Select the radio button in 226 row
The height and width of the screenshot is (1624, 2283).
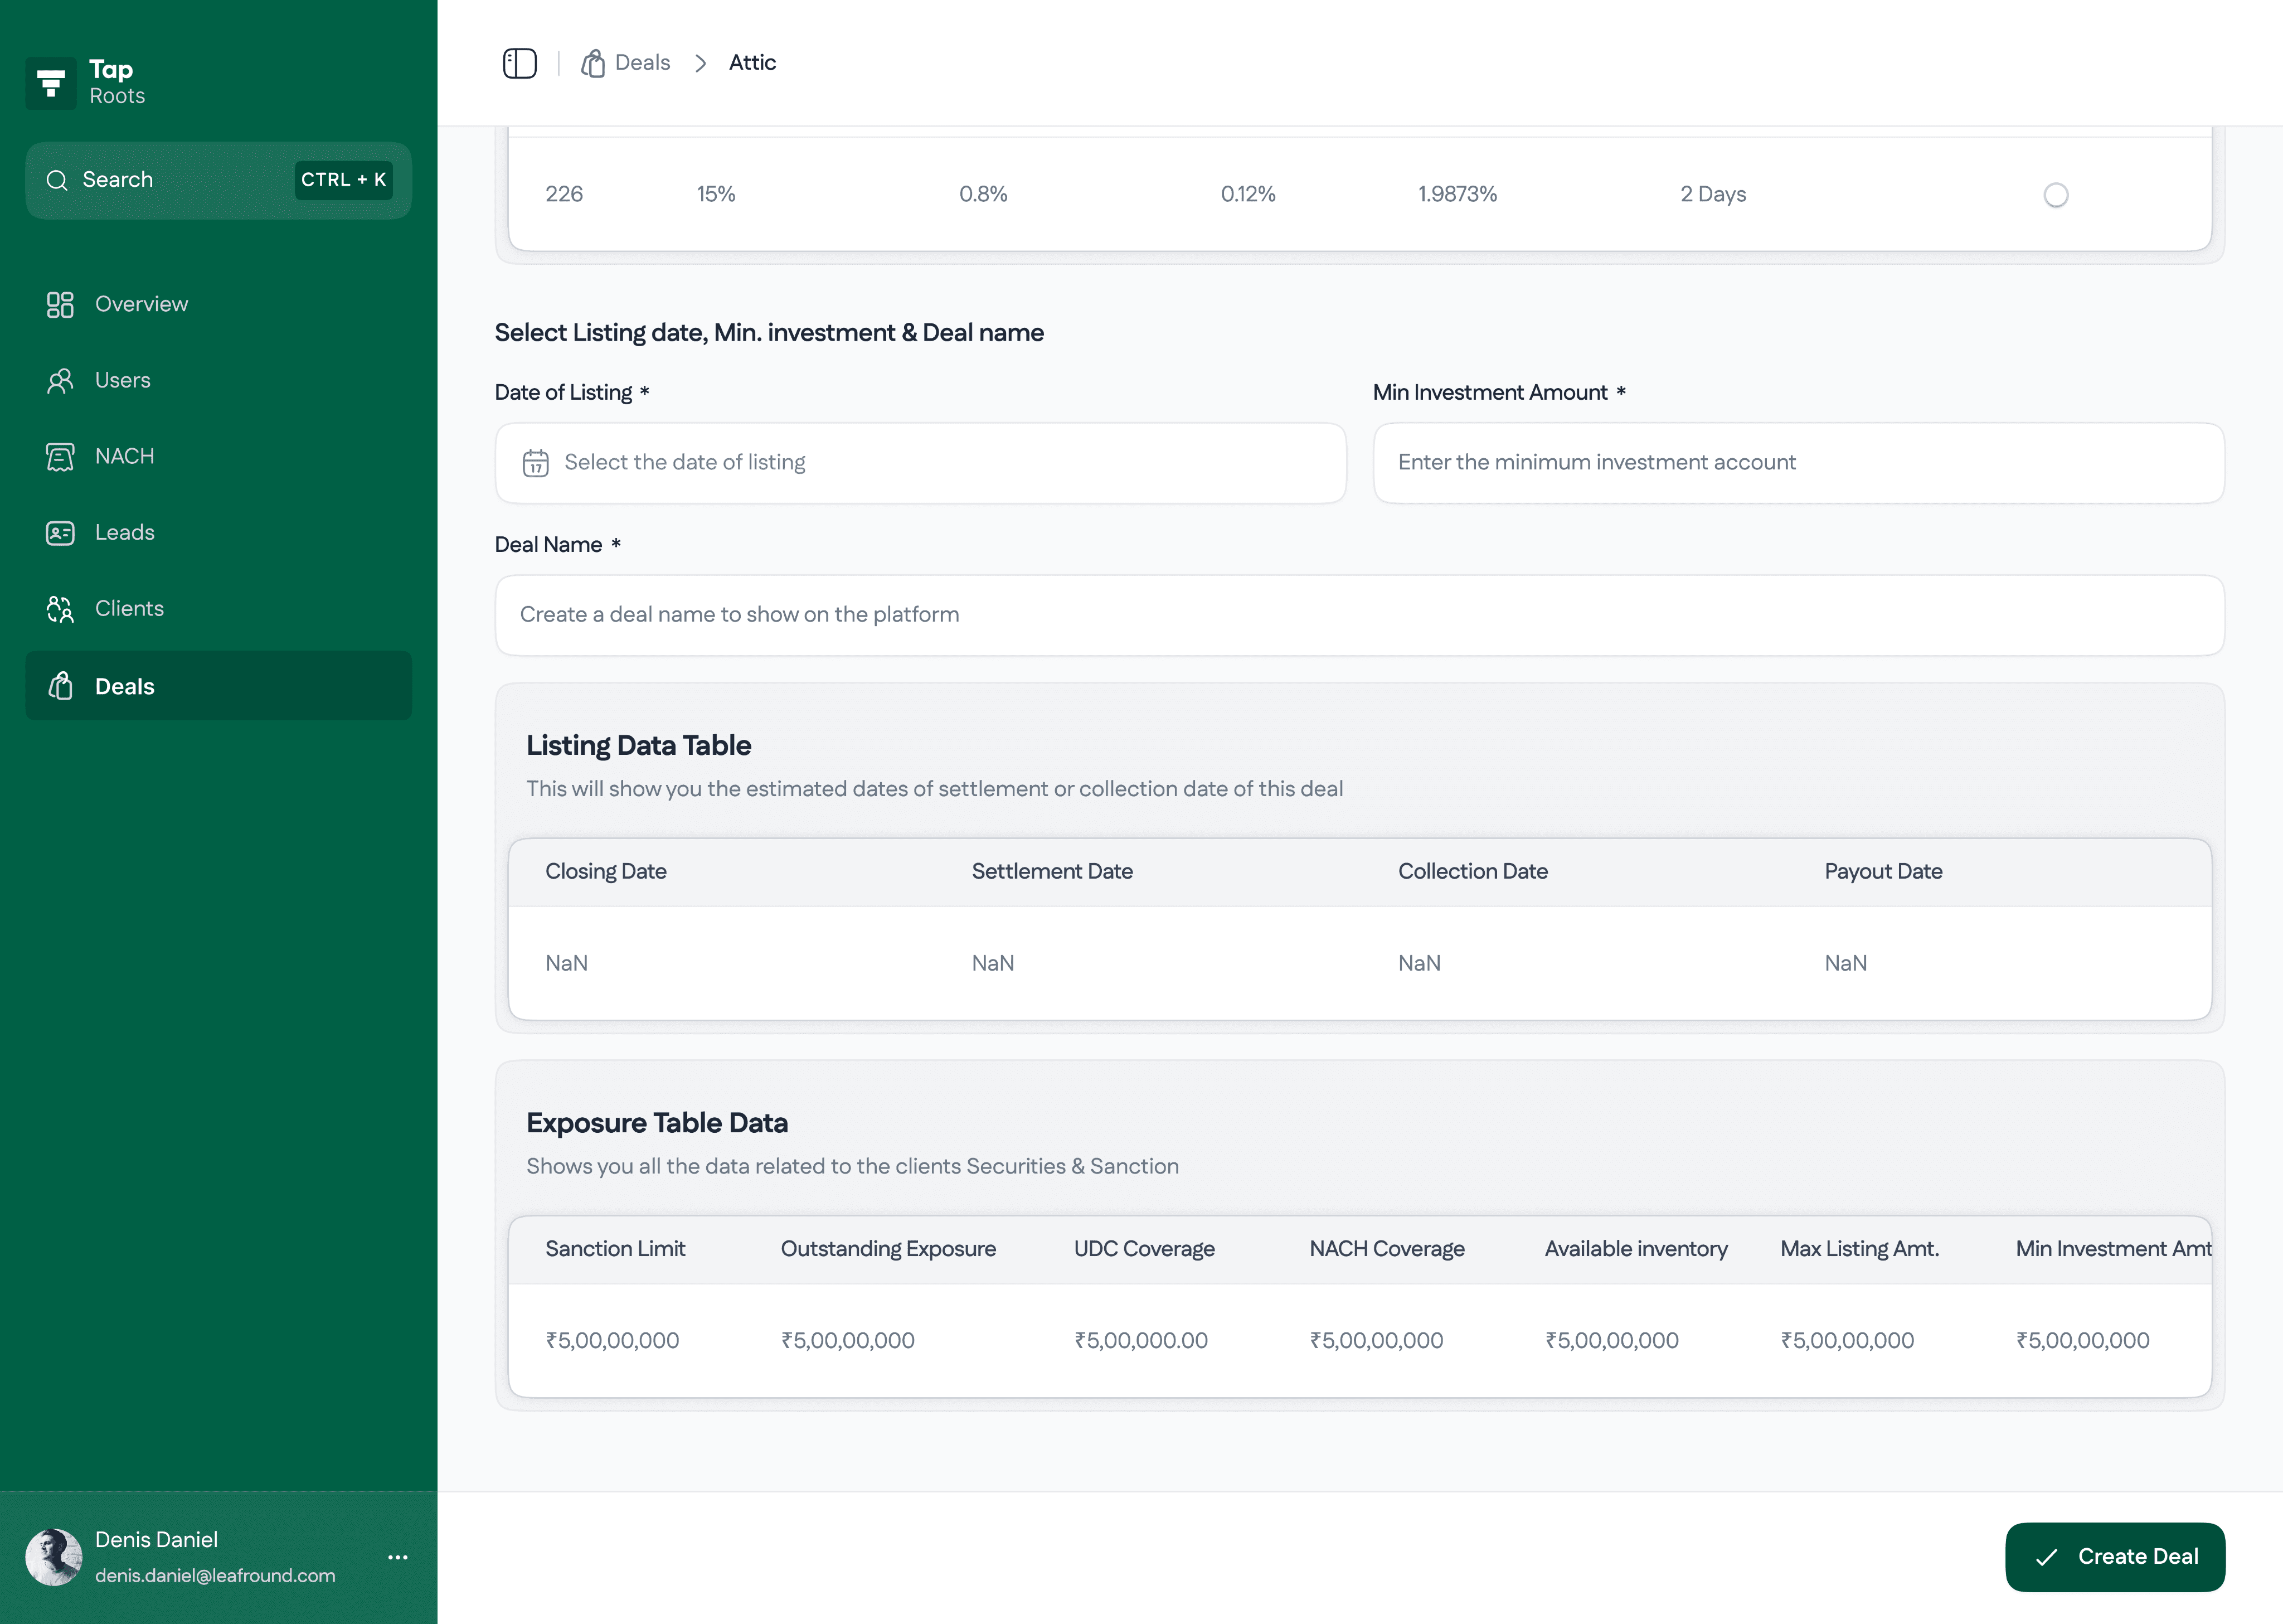click(2055, 195)
